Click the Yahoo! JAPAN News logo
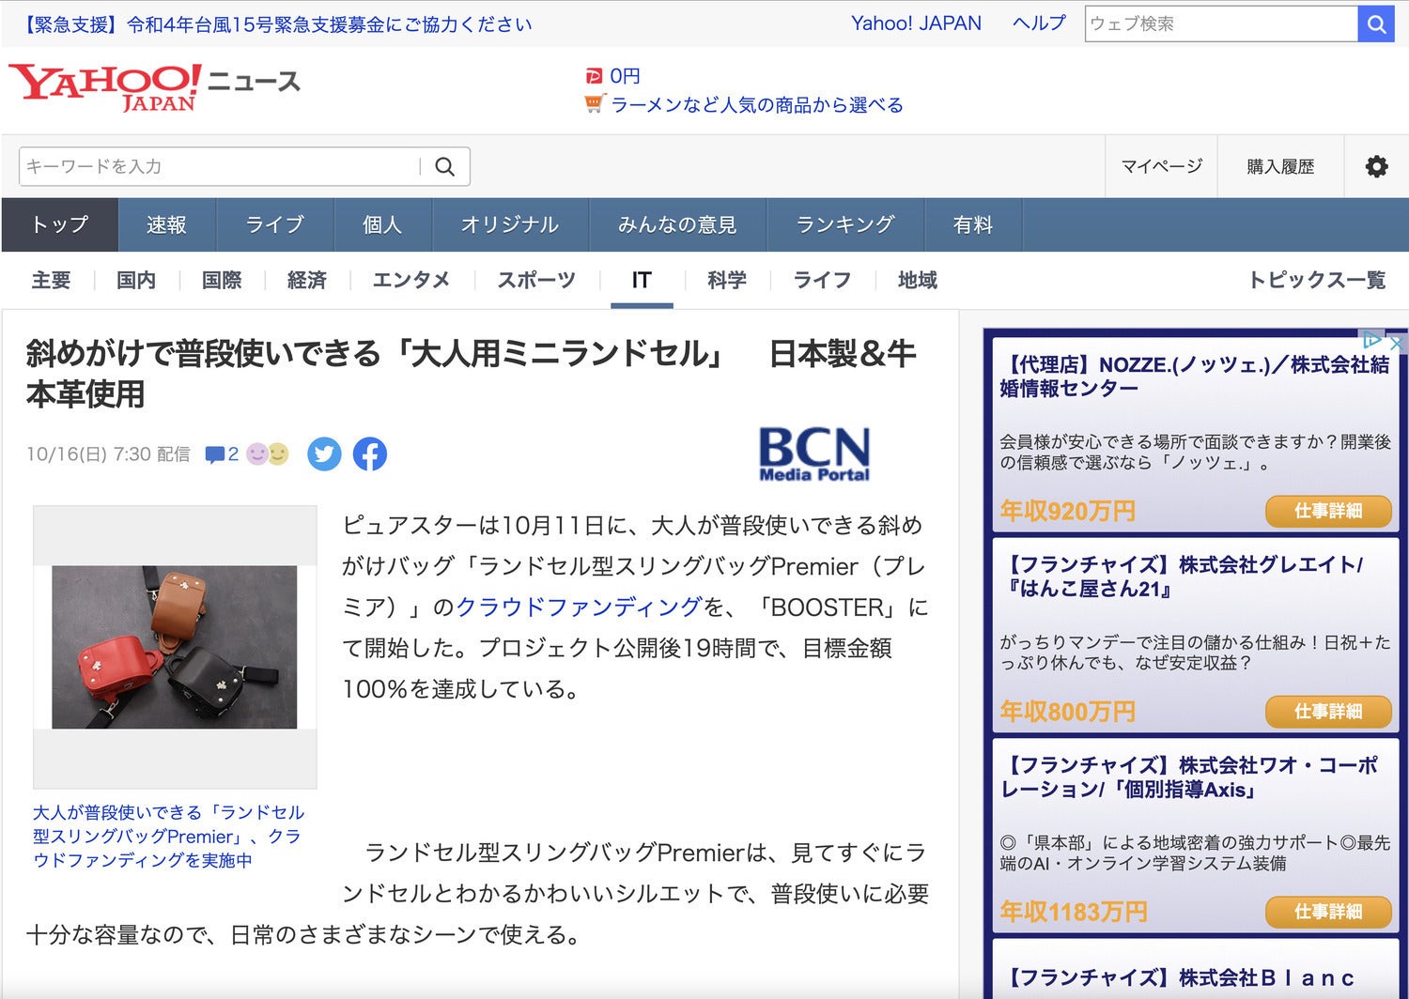Screen dimensions: 1409x999 point(154,87)
